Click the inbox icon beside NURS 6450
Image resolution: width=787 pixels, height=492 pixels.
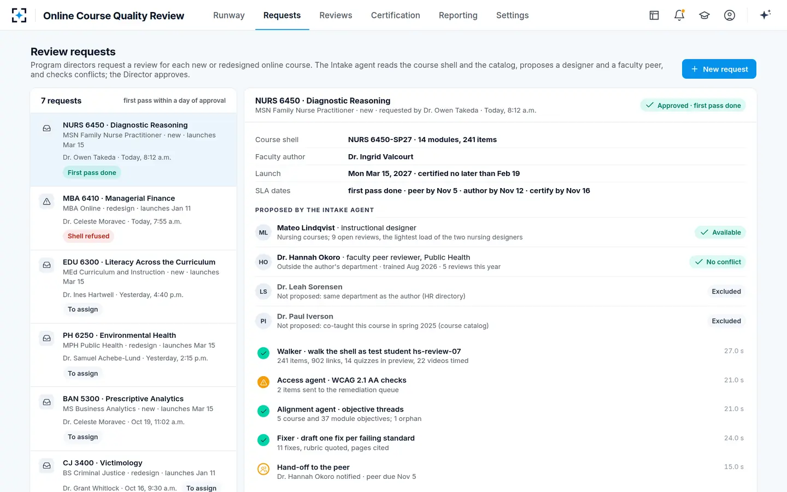click(47, 128)
